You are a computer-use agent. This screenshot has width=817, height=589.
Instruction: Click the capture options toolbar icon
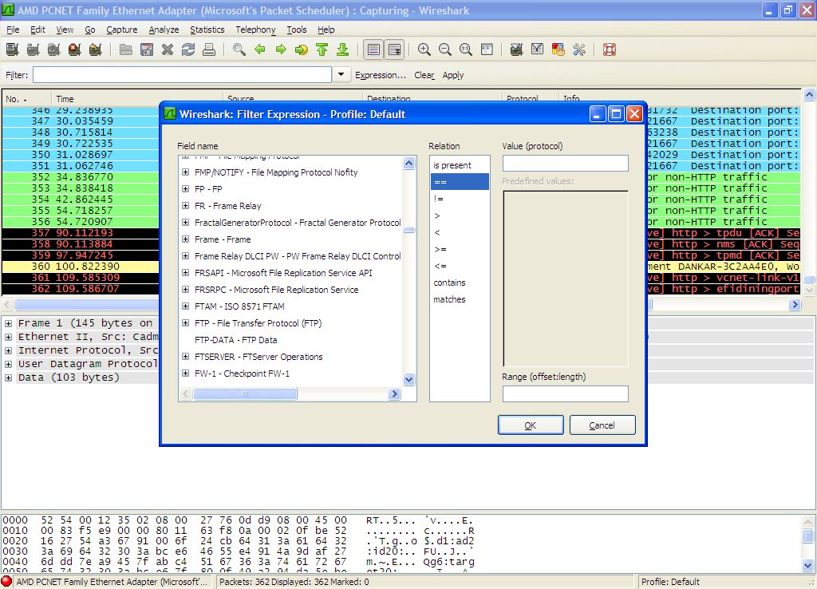tap(34, 49)
